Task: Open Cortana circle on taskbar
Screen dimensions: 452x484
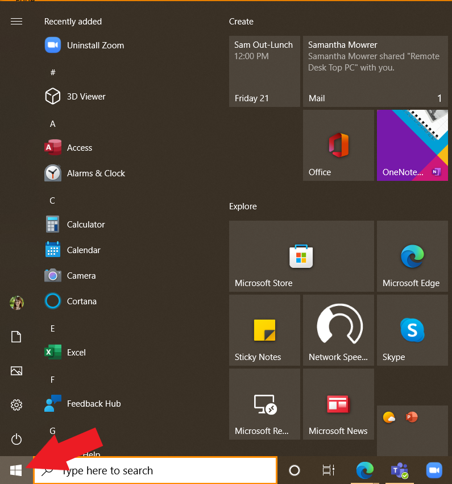Action: 295,470
